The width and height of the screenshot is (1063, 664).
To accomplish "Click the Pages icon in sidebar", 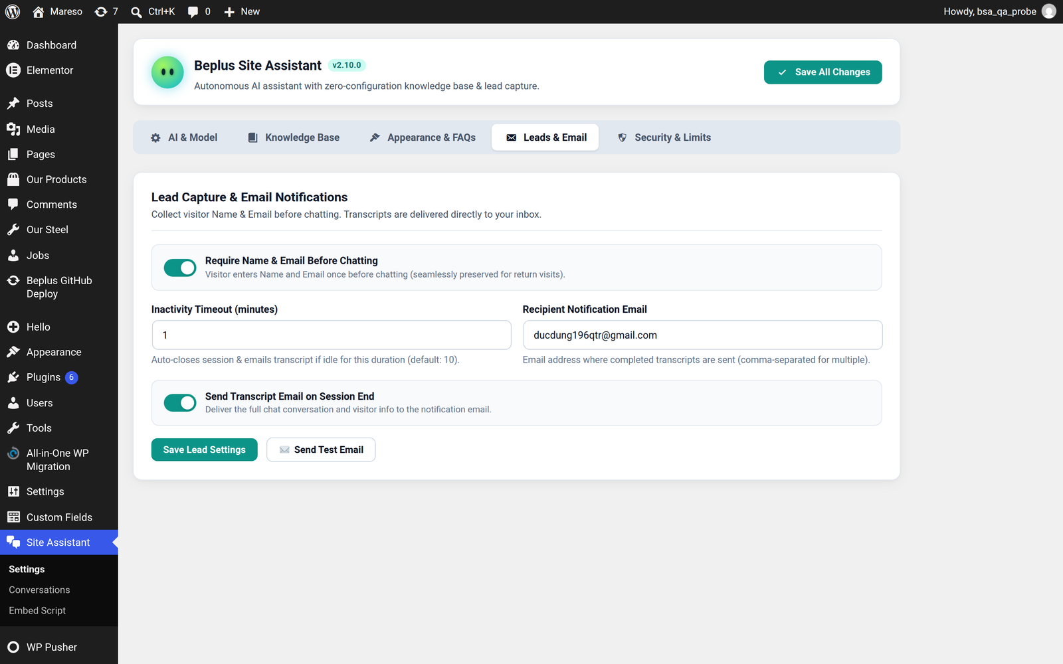I will pyautogui.click(x=13, y=154).
